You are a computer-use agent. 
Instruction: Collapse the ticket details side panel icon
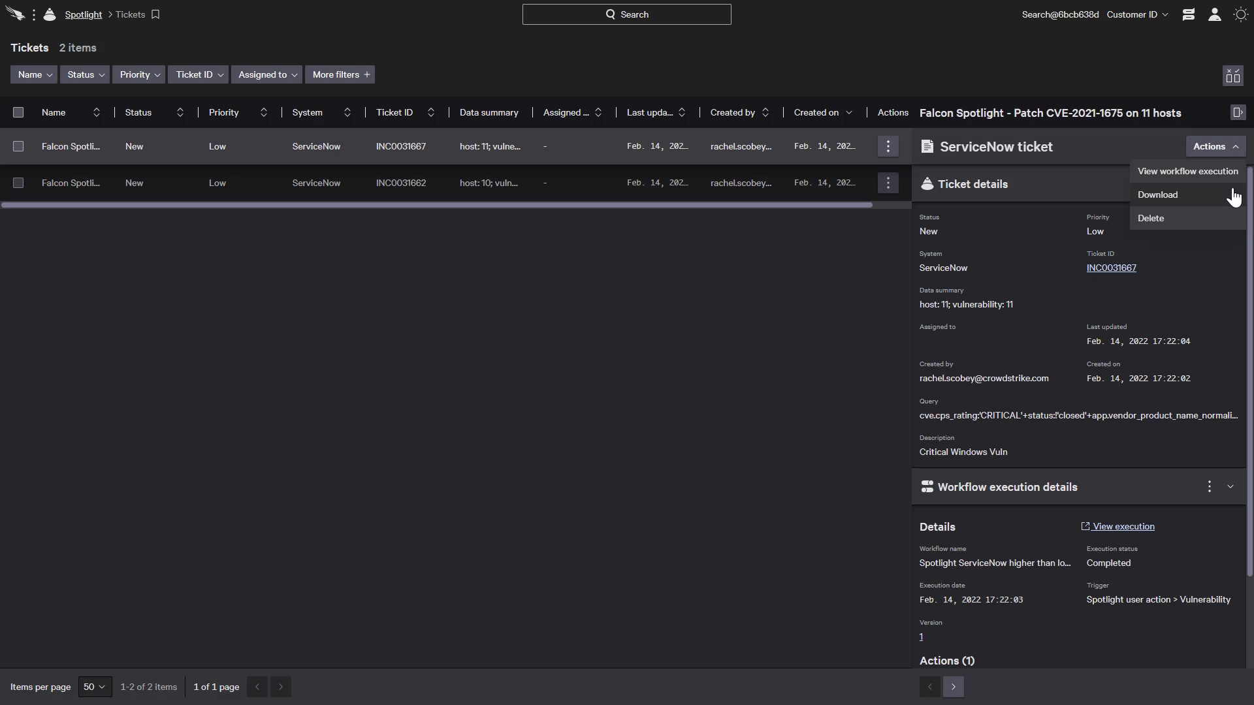(x=1238, y=112)
